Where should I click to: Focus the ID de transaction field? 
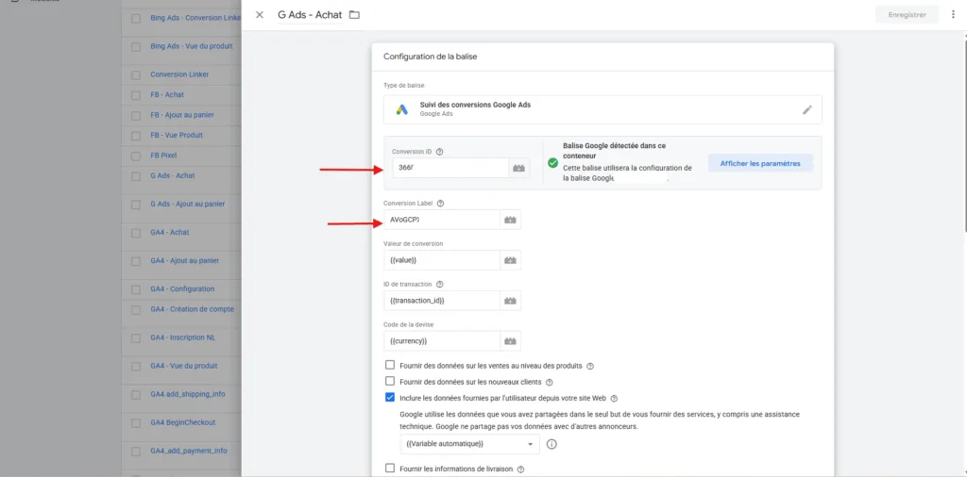coord(442,301)
